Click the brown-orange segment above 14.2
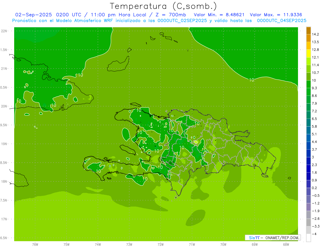The height and width of the screenshot is (248, 321). [x=308, y=30]
